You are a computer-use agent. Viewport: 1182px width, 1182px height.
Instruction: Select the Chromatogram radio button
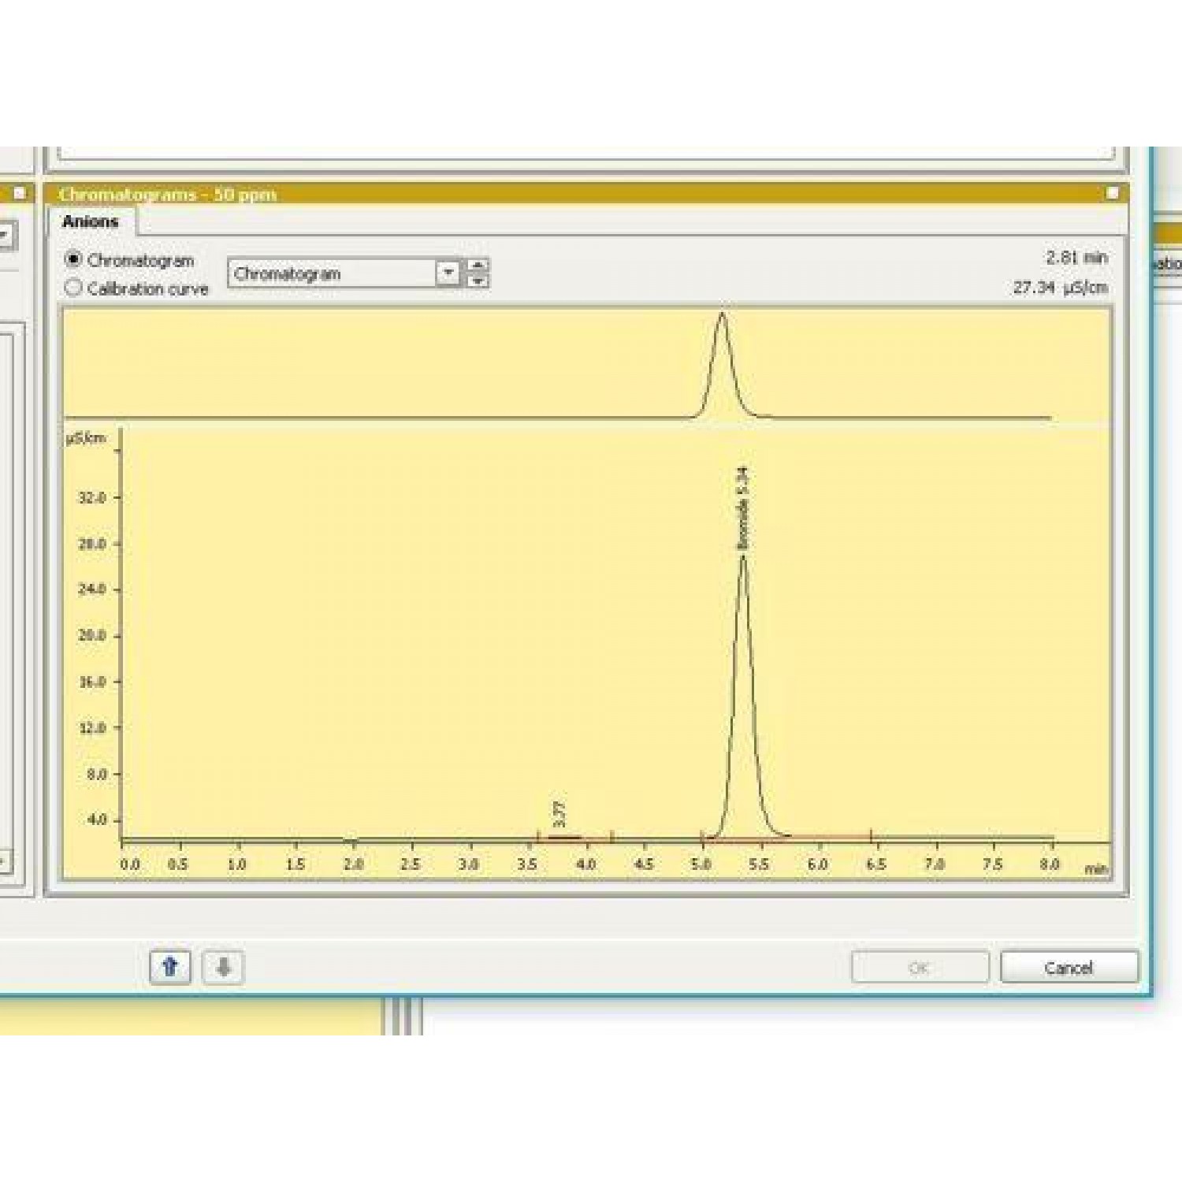(x=73, y=259)
